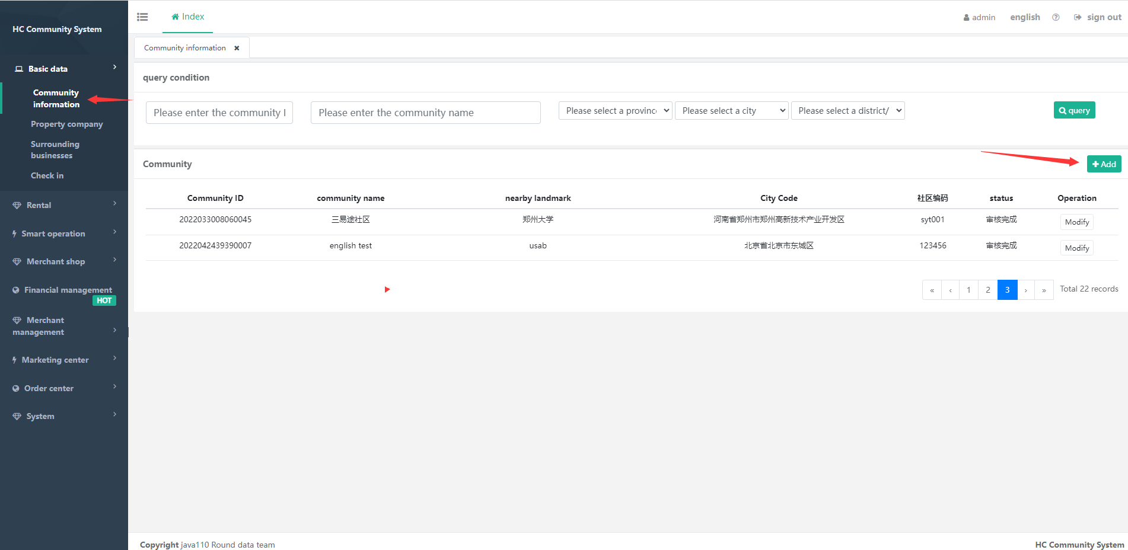
Task: Modify the english test community row
Action: [x=1076, y=248]
